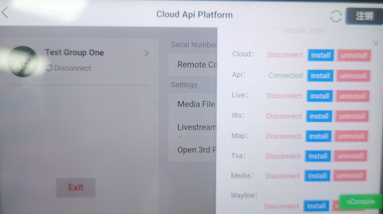383x214 pixels.
Task: Install the Cloud module
Action: (x=320, y=56)
